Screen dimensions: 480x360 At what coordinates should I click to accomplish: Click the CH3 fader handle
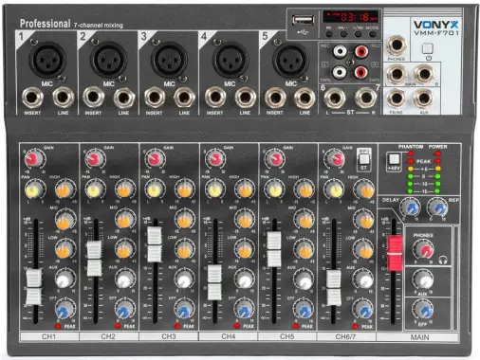tap(155, 244)
